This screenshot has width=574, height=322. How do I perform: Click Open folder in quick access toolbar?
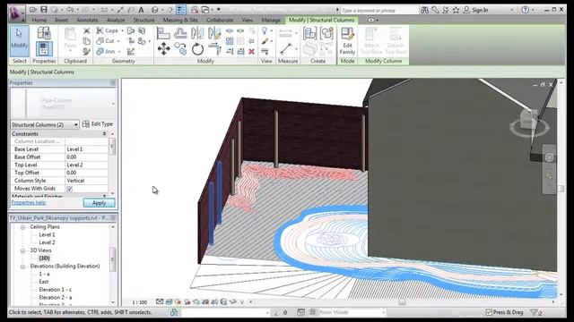(33, 10)
